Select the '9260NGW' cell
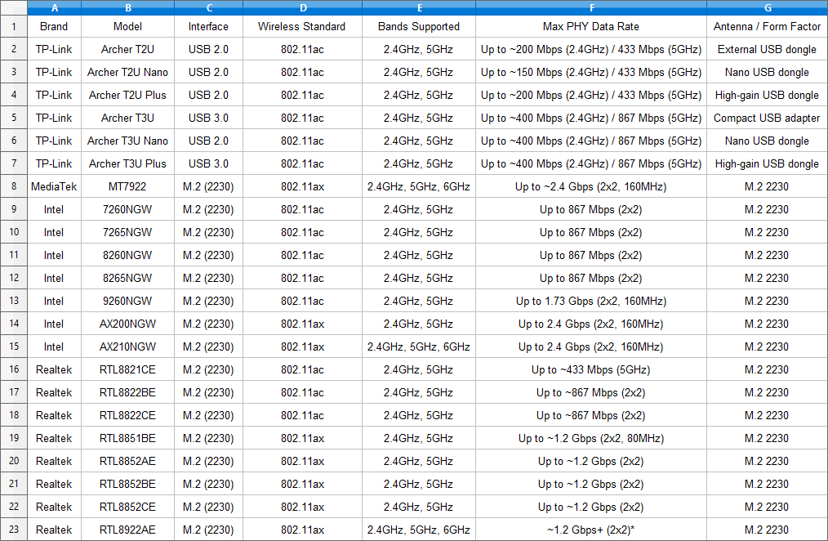The image size is (828, 541). click(x=127, y=301)
